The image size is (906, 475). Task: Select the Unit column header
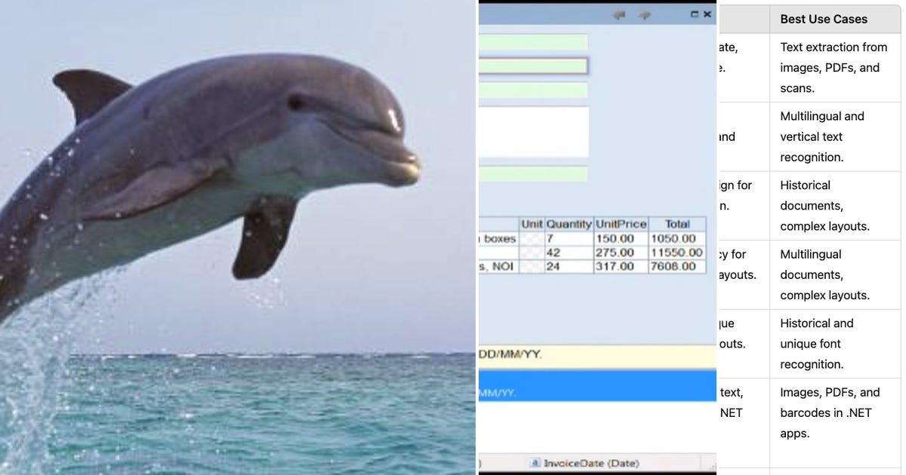point(532,224)
